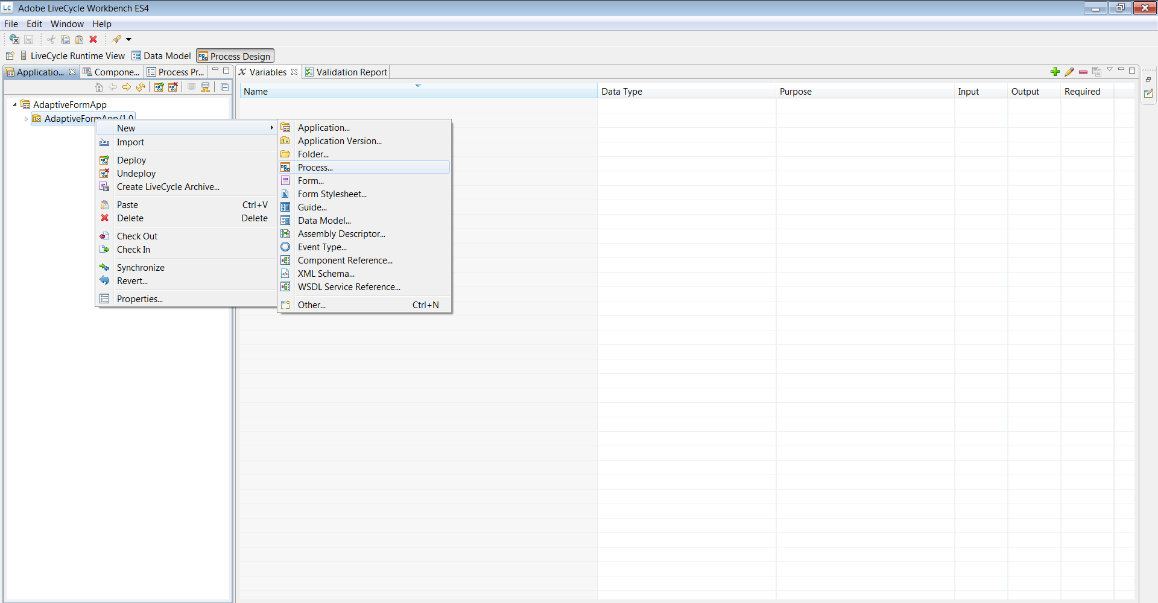This screenshot has width=1158, height=603.
Task: Click the globe logout toolbar icon
Action: (14, 40)
